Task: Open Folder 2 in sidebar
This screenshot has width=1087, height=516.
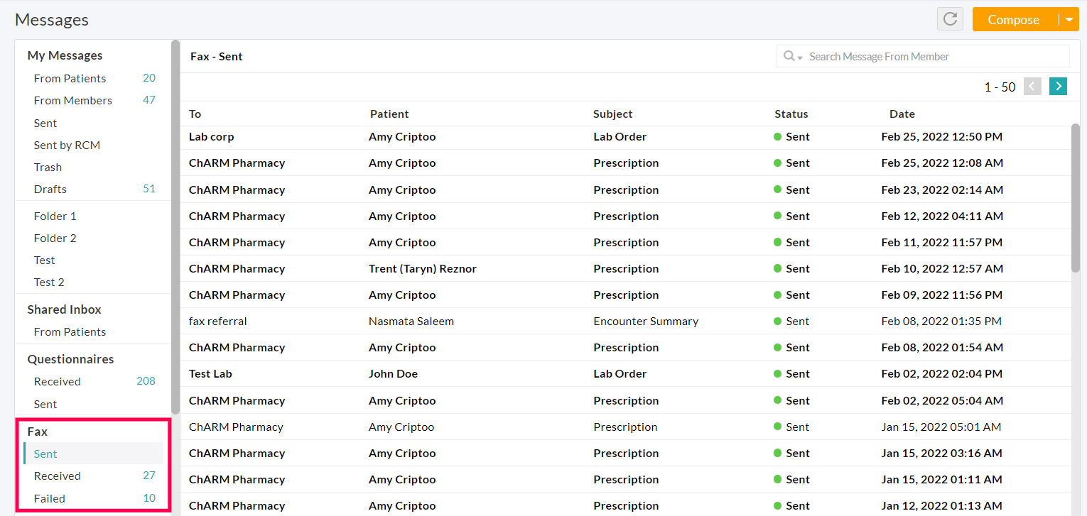Action: click(55, 238)
